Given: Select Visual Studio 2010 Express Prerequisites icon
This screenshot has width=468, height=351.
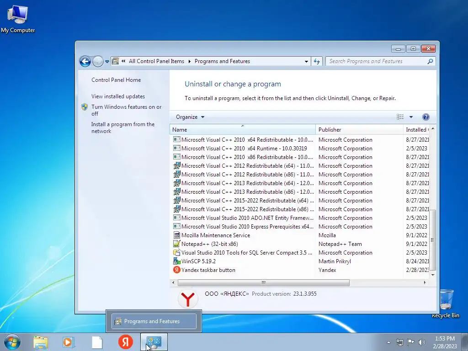Looking at the screenshot, I should (x=177, y=226).
